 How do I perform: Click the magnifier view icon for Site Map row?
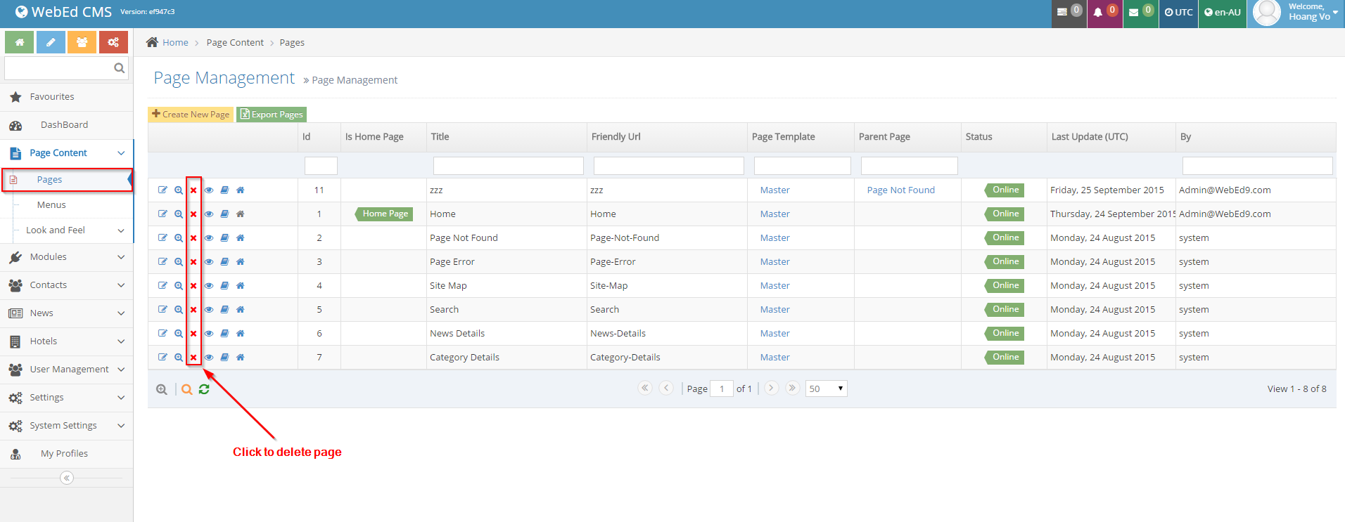179,286
